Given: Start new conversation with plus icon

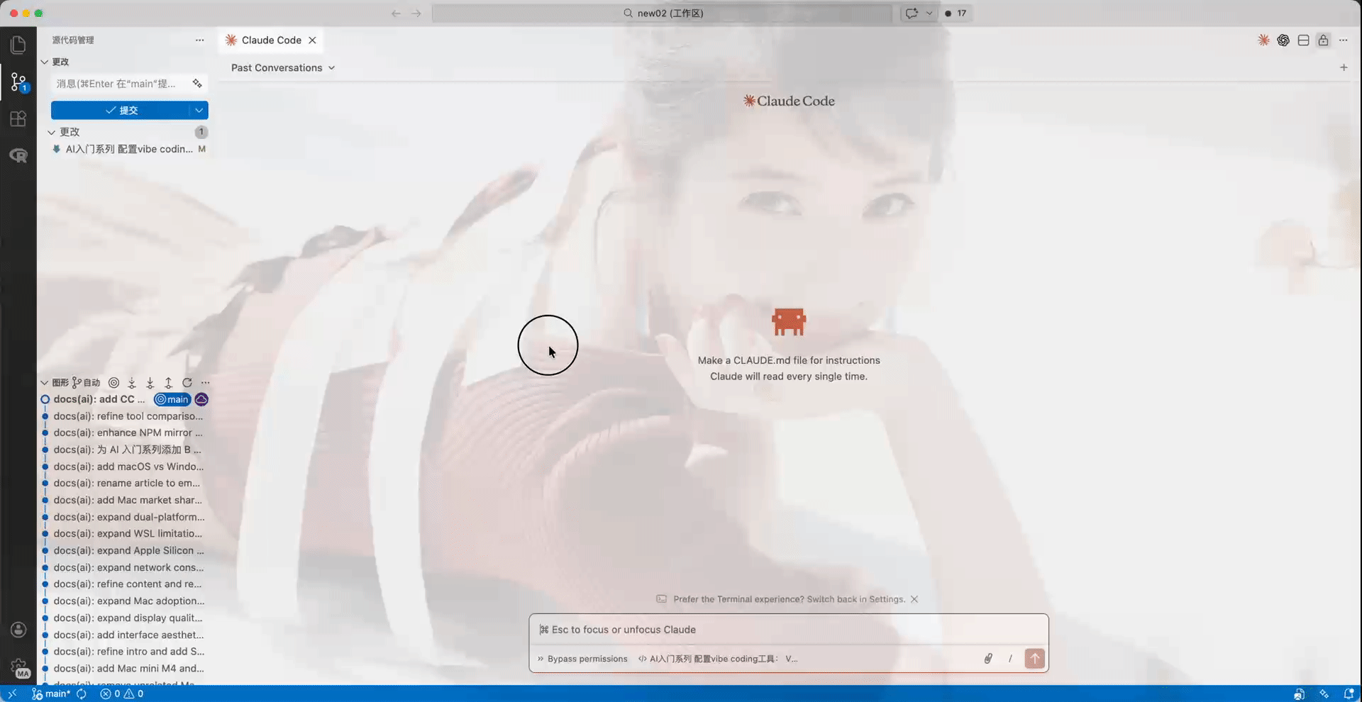Looking at the screenshot, I should tap(1344, 67).
